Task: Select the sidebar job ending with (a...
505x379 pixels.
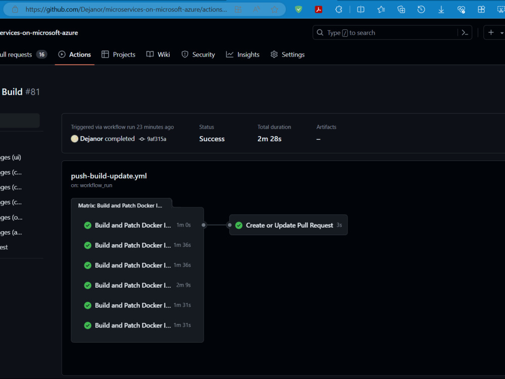Action: click(11, 232)
